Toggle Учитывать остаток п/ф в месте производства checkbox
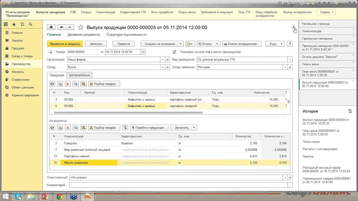 [x=174, y=52]
